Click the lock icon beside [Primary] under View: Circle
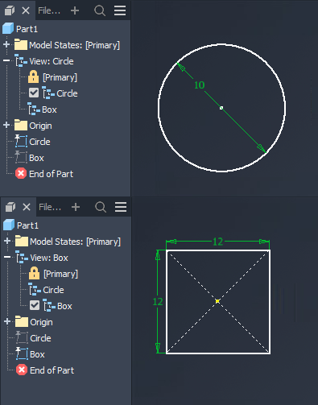 tap(33, 76)
